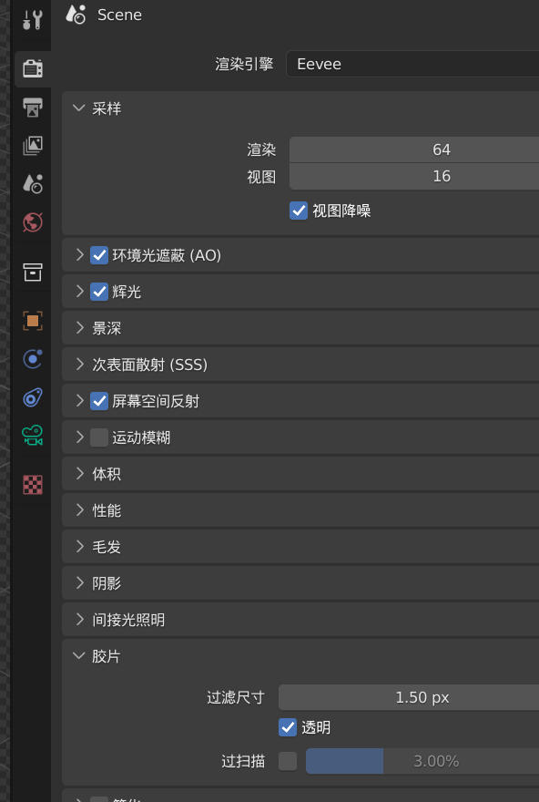
Task: Open the Tool properties tab icon
Action: pos(33,20)
